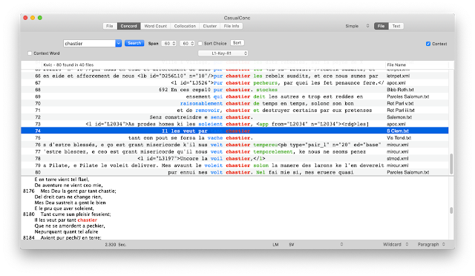Image resolution: width=475 pixels, height=276 pixels.
Task: Click the 2.320 Sec. status text
Action: tap(116, 245)
